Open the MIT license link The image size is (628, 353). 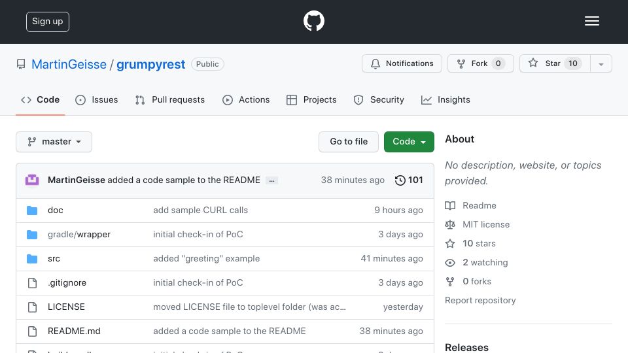coord(486,224)
